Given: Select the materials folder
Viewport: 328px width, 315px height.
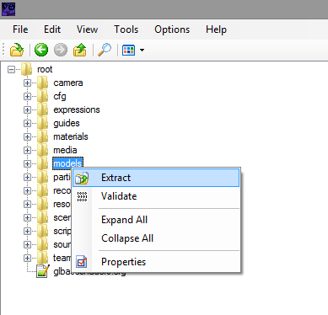Looking at the screenshot, I should pos(71,136).
